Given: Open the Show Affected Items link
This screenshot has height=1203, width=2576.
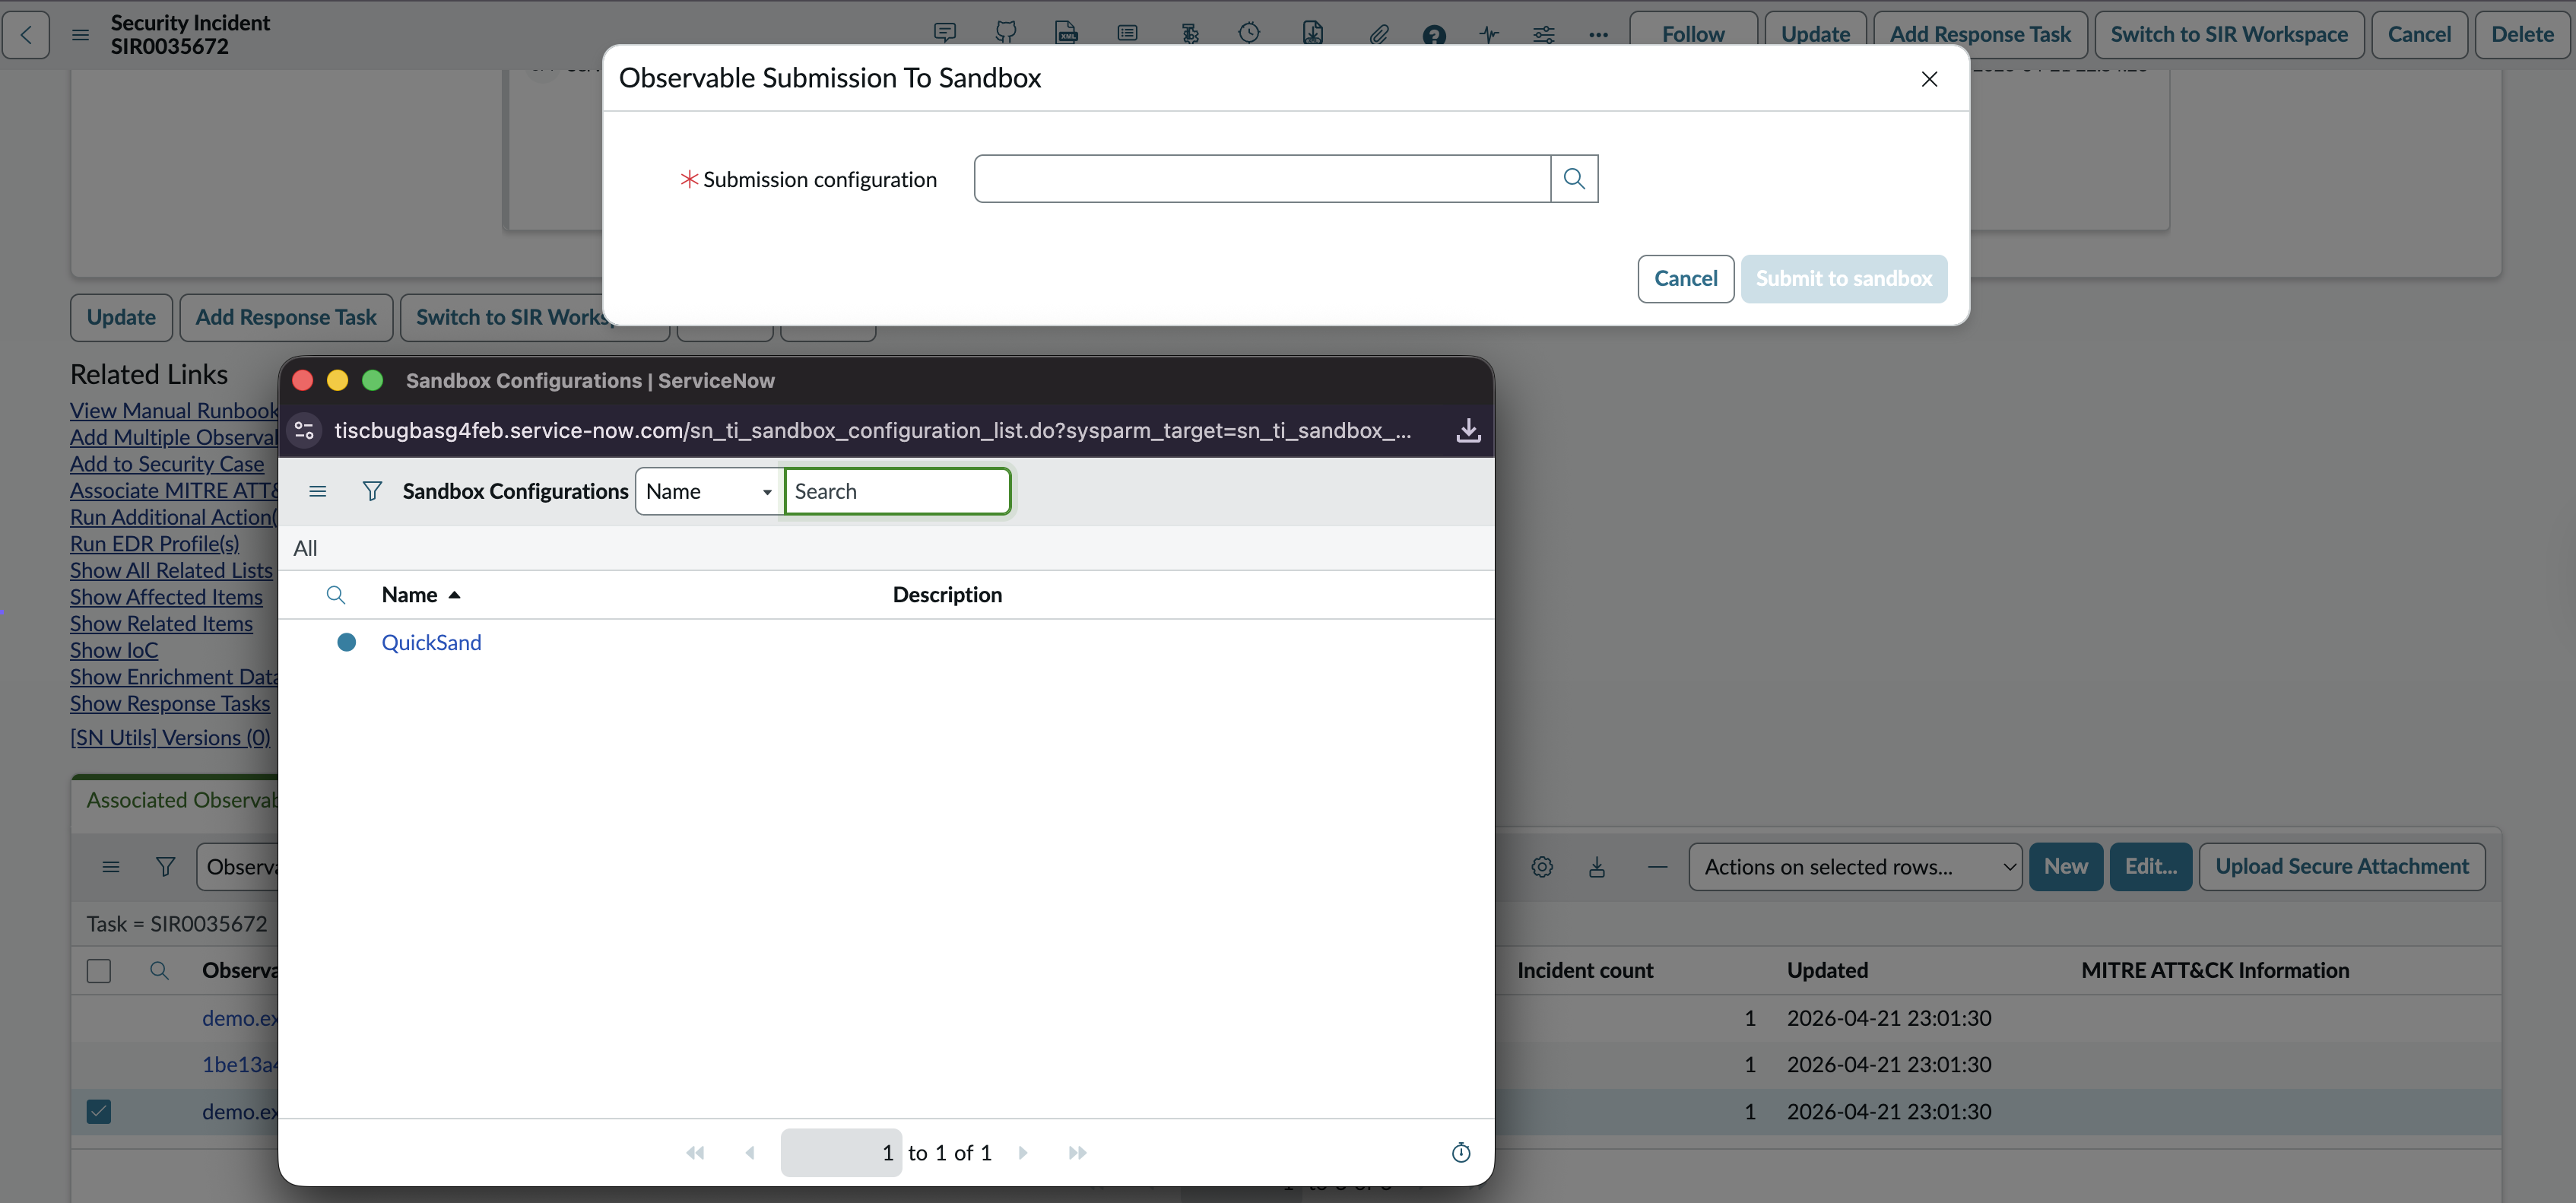Looking at the screenshot, I should pyautogui.click(x=166, y=597).
